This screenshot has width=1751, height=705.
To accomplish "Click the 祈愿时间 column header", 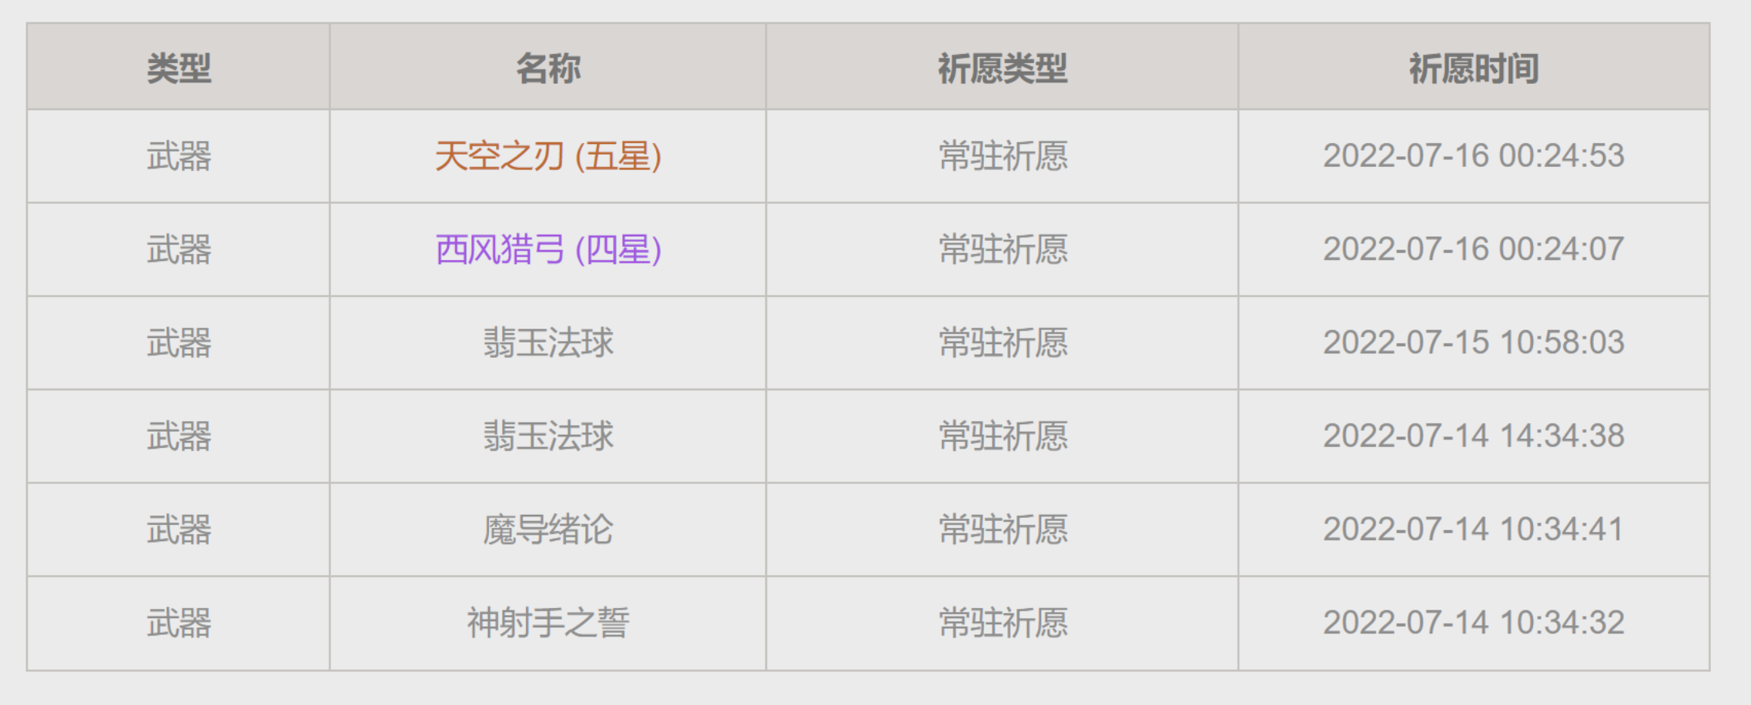I will (x=1473, y=68).
